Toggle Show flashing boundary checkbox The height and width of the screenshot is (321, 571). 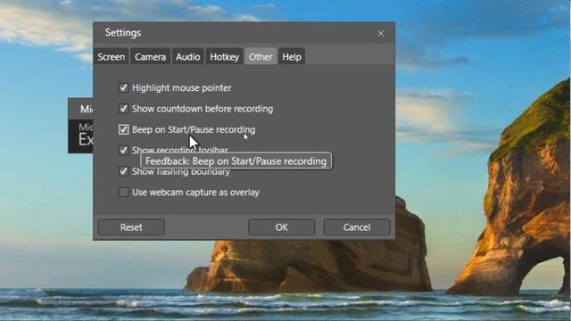123,171
